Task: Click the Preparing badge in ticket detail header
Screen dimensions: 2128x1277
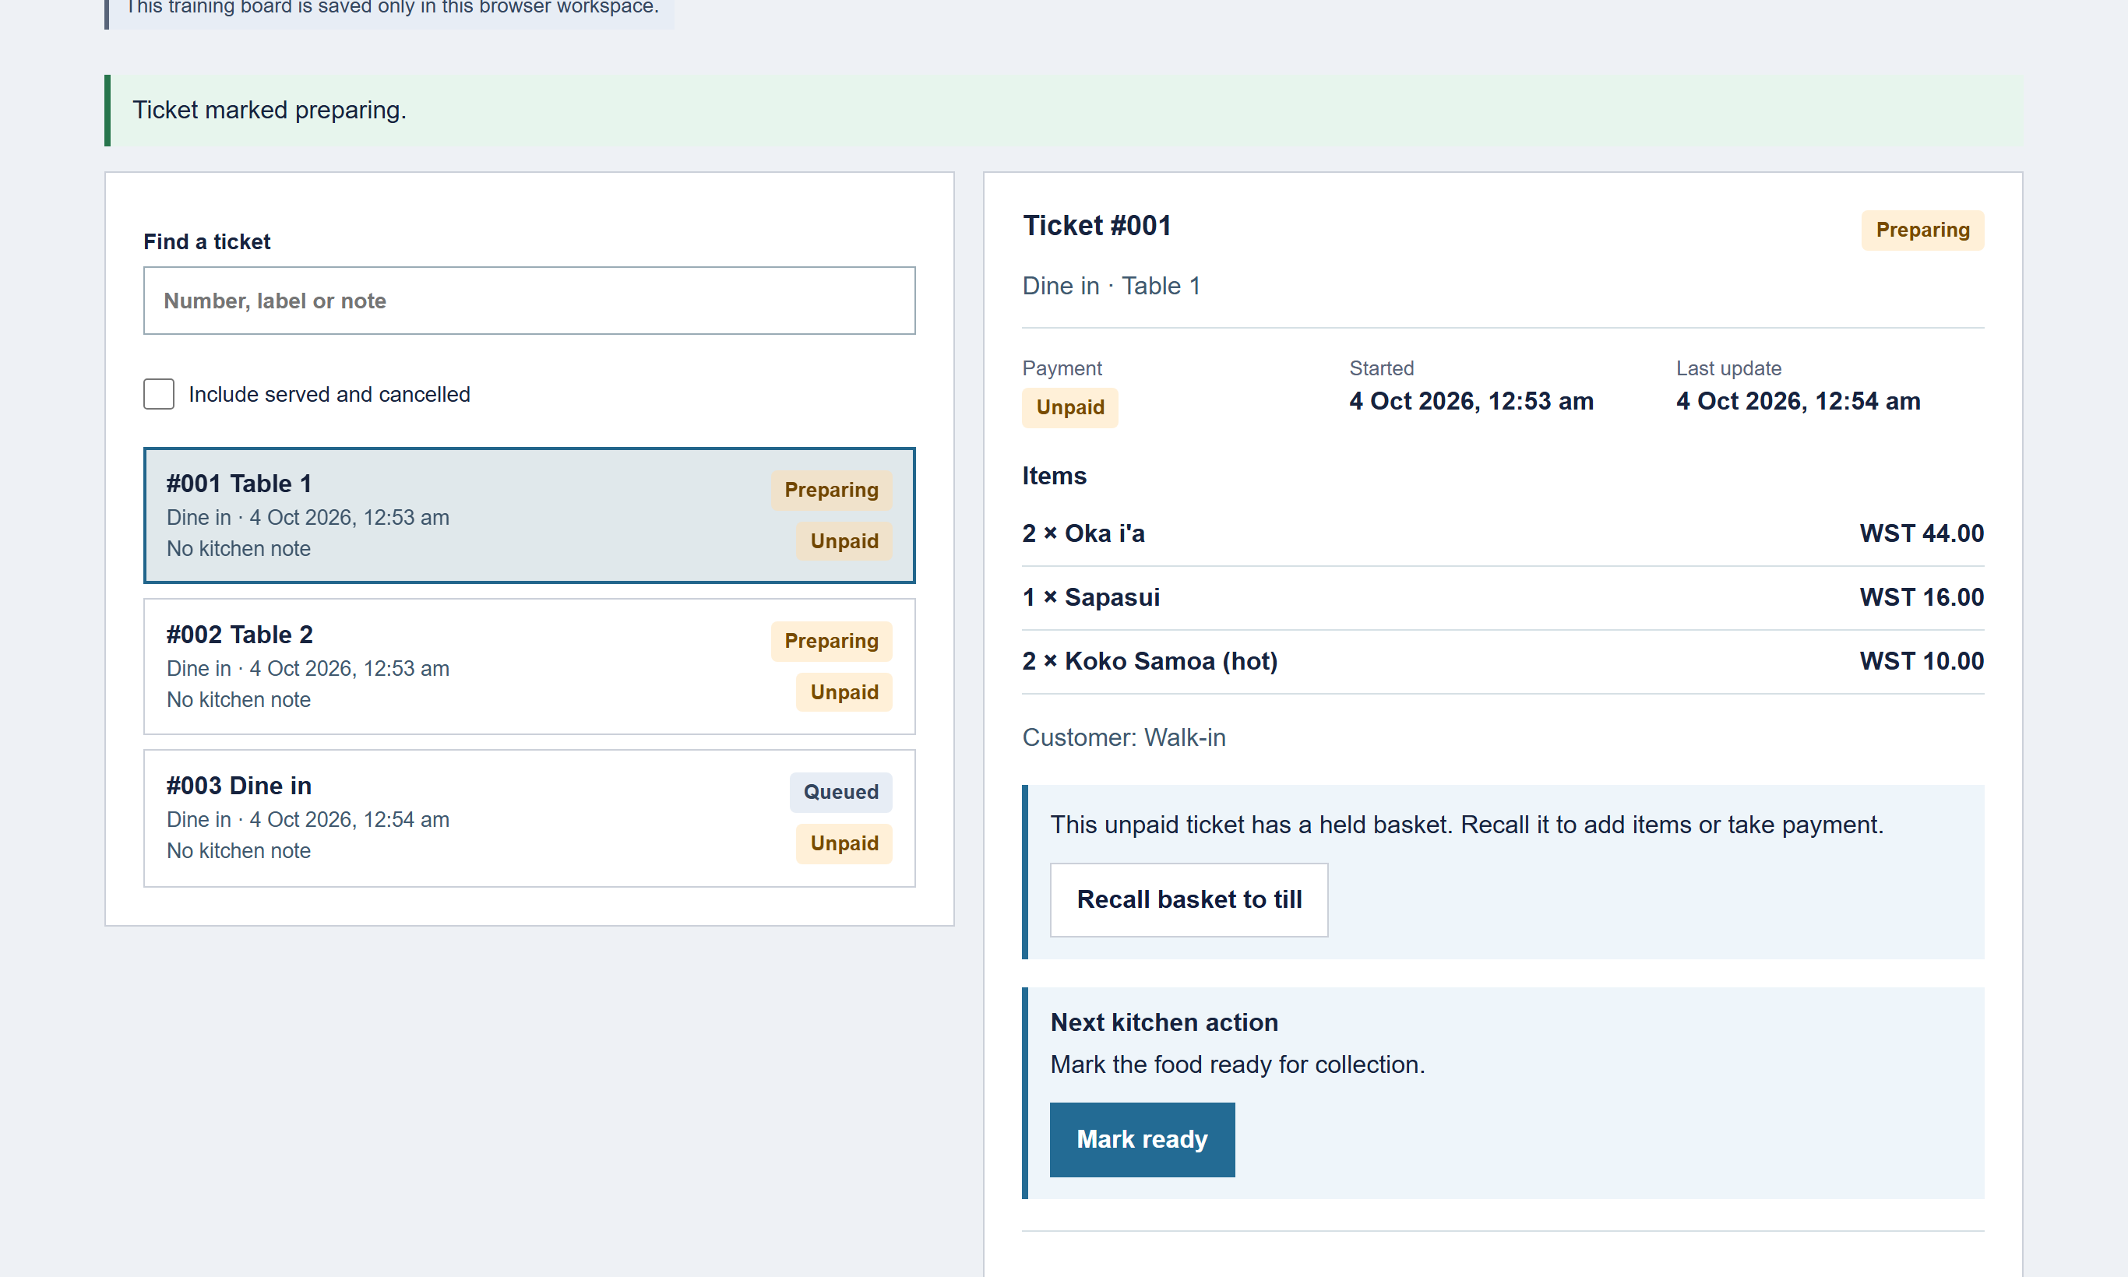Action: [x=1922, y=230]
